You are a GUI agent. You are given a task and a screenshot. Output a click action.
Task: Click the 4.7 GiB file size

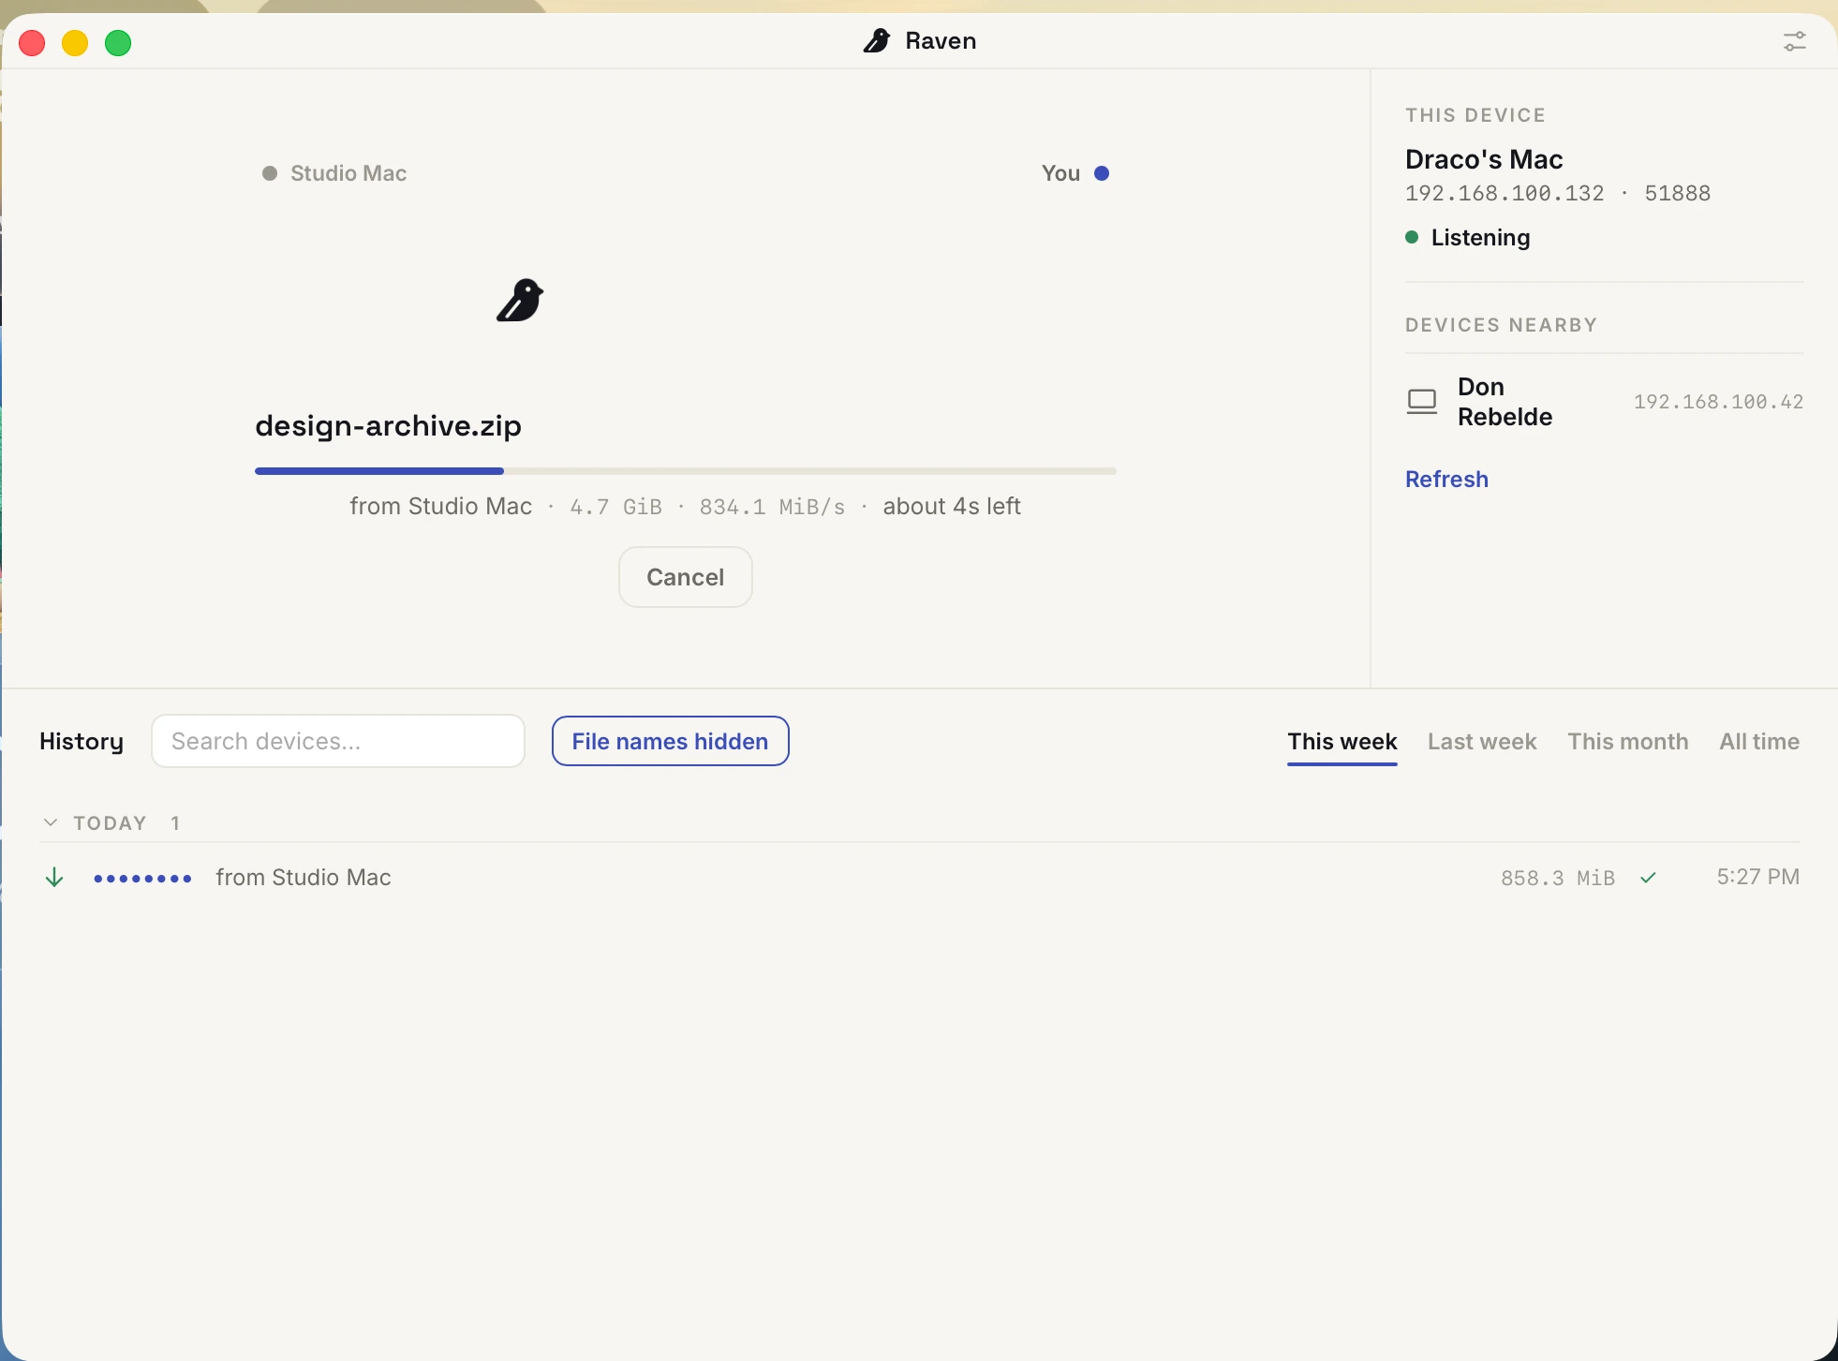click(615, 507)
